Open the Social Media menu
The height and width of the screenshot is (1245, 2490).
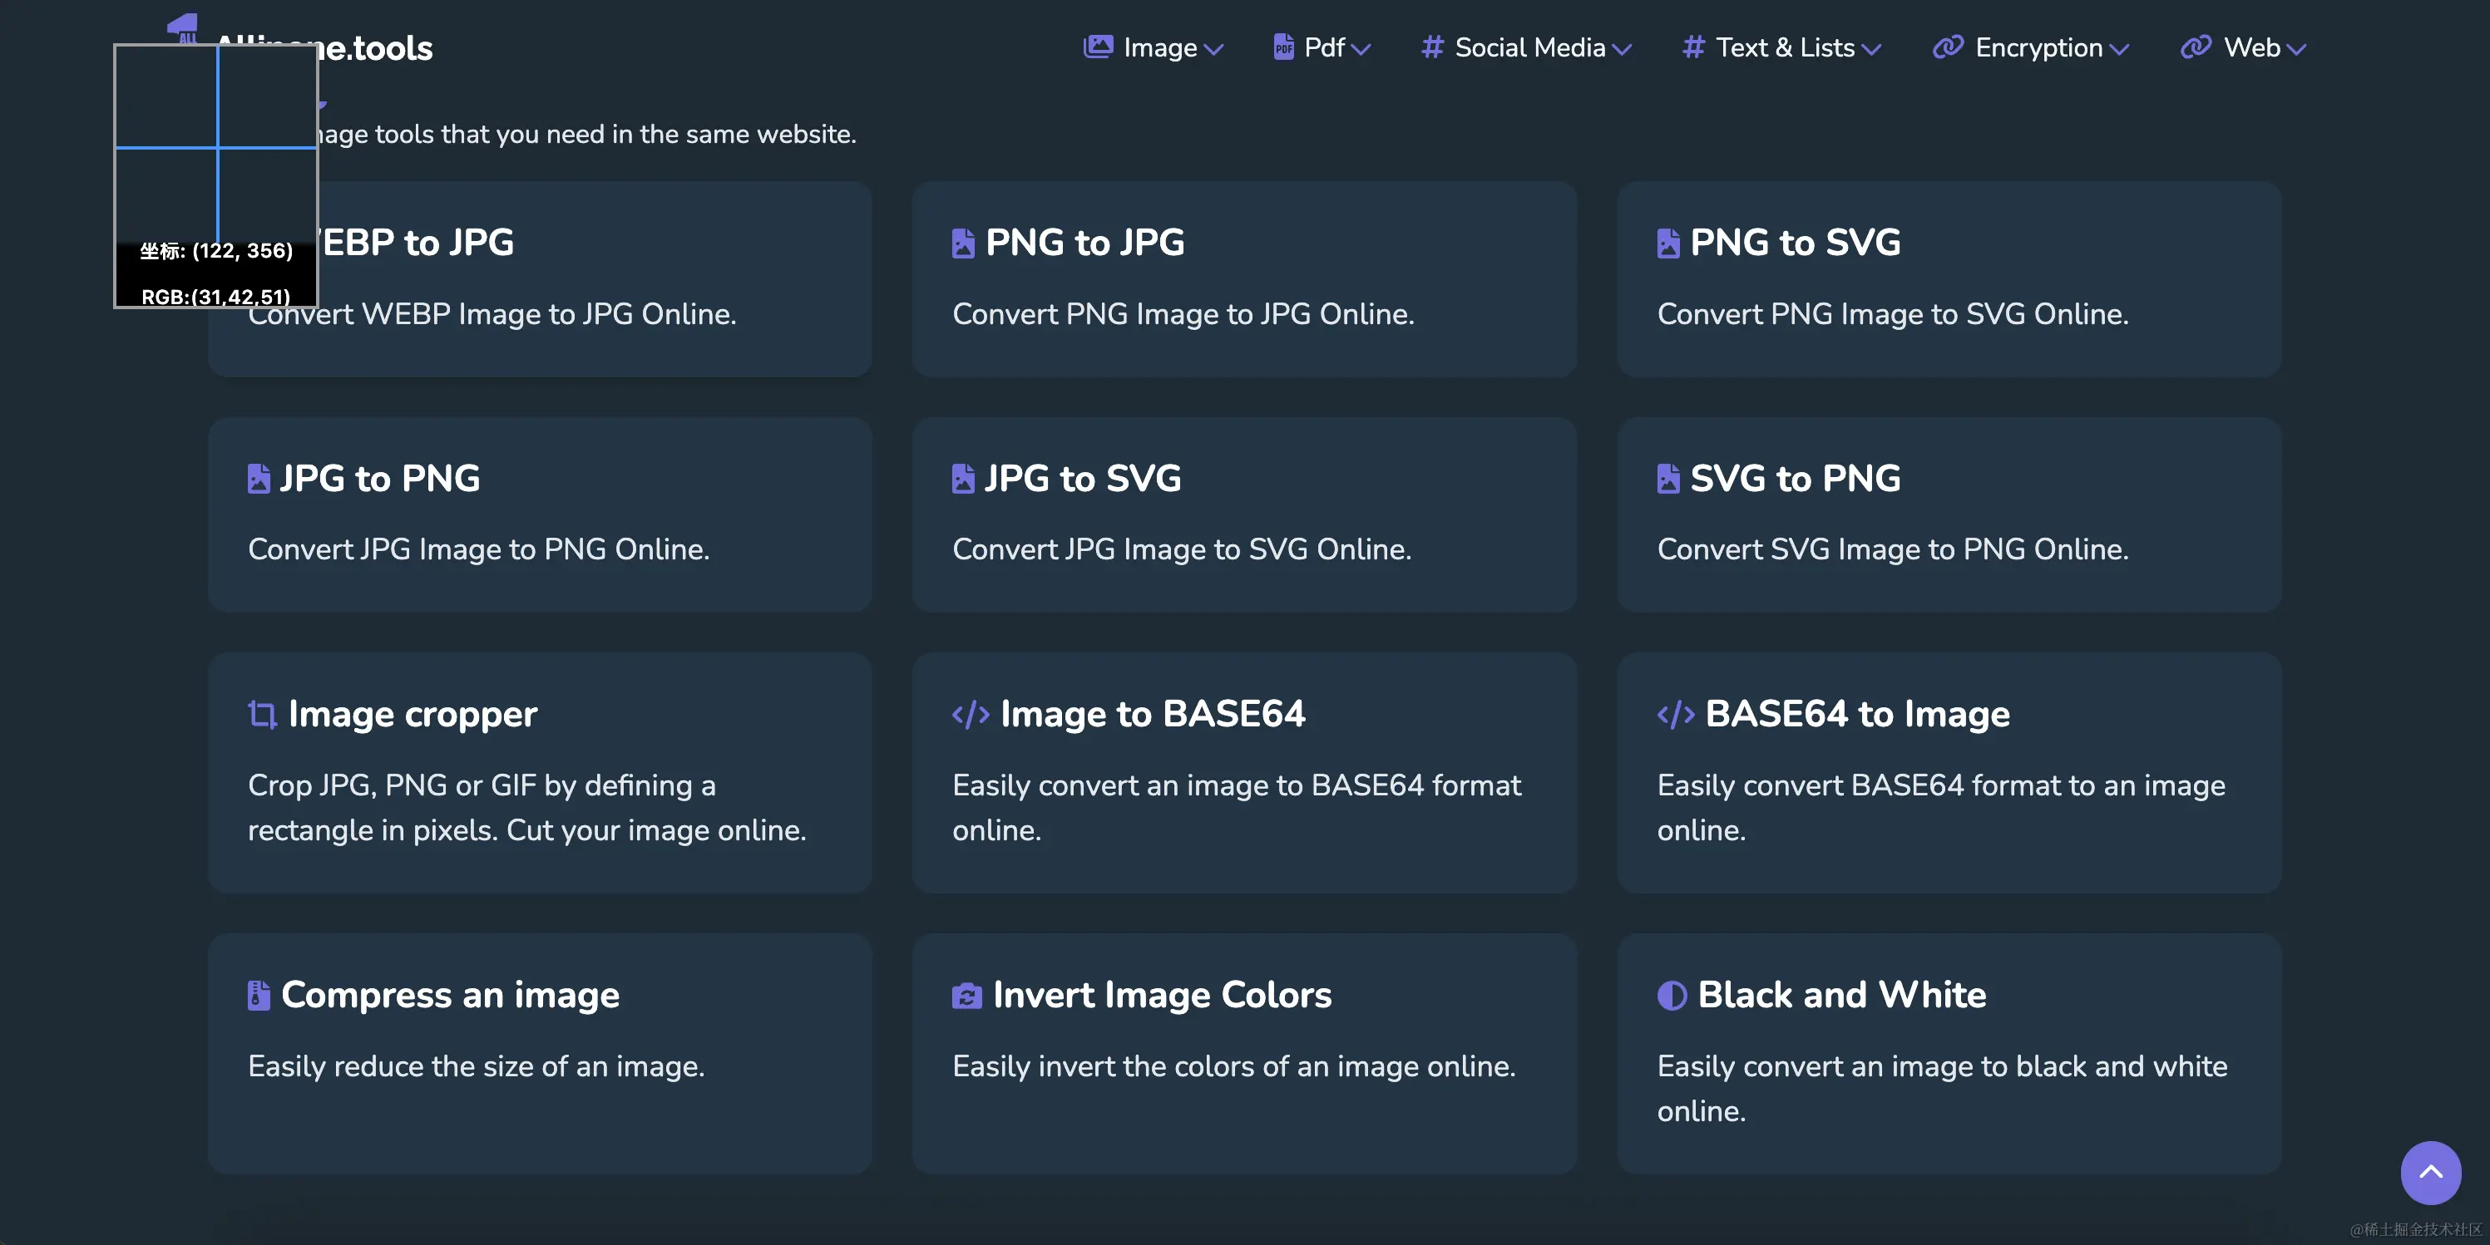pos(1529,47)
